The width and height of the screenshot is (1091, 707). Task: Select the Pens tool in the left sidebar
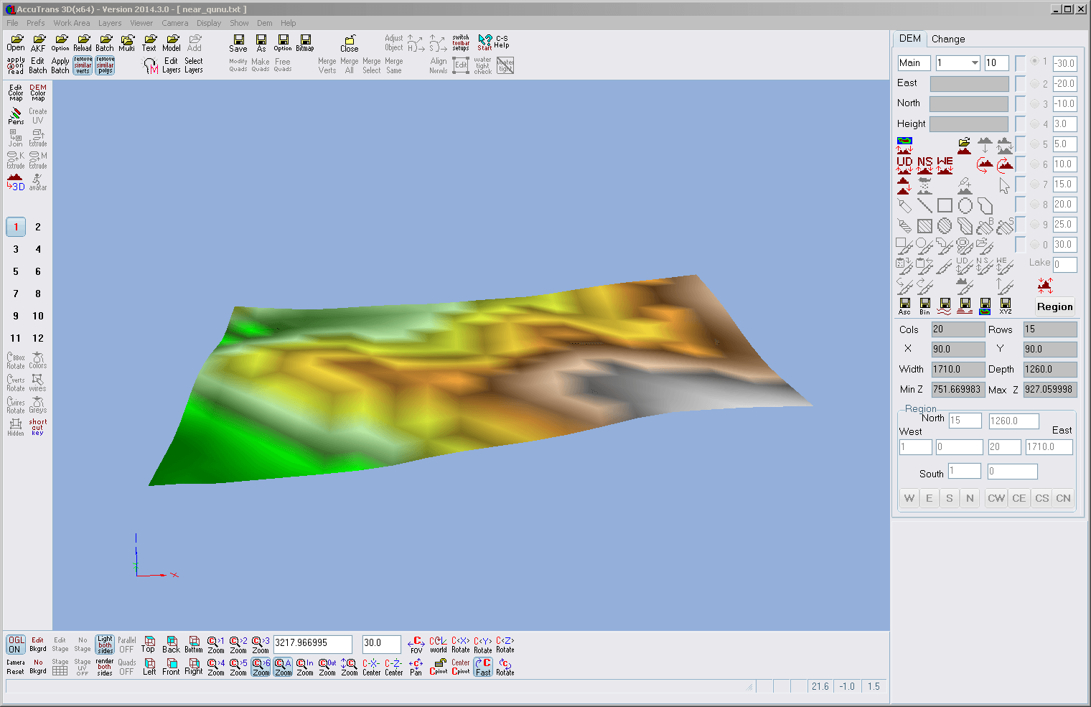coord(15,115)
